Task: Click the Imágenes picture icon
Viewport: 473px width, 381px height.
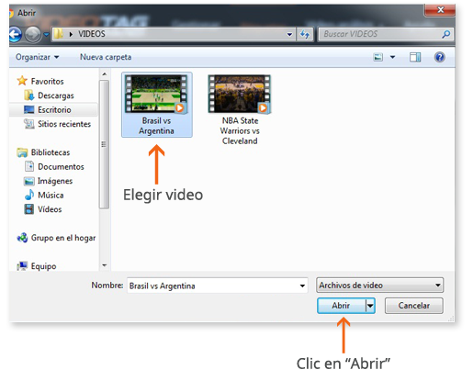Action: pyautogui.click(x=28, y=181)
